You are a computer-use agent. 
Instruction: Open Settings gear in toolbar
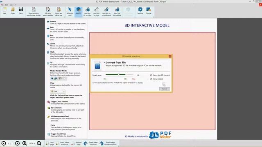point(140,11)
